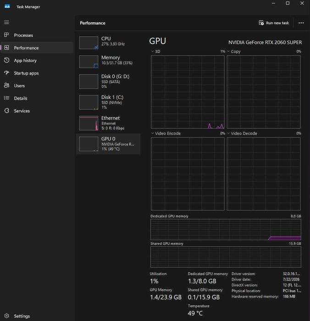Expand the Video Encode engine dropdown

(152, 133)
